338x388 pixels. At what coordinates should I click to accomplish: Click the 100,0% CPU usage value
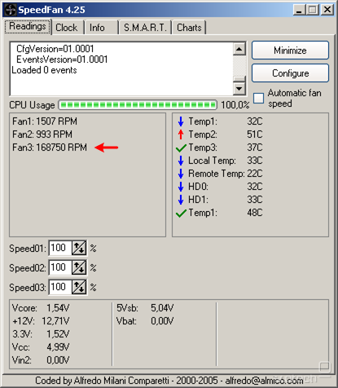(x=235, y=105)
